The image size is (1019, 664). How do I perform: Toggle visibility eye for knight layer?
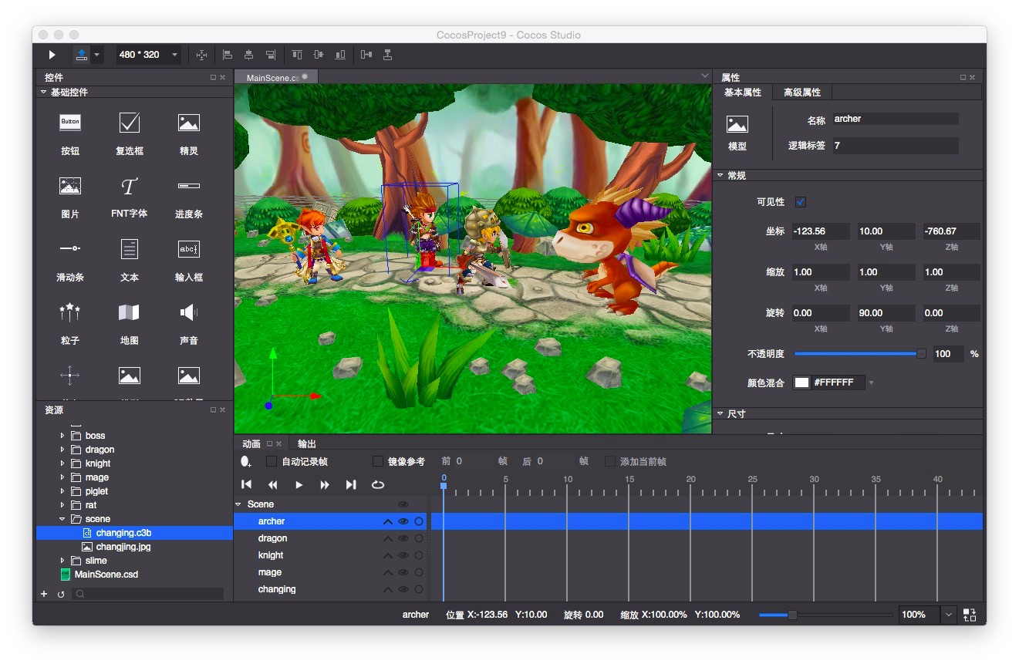coord(403,555)
